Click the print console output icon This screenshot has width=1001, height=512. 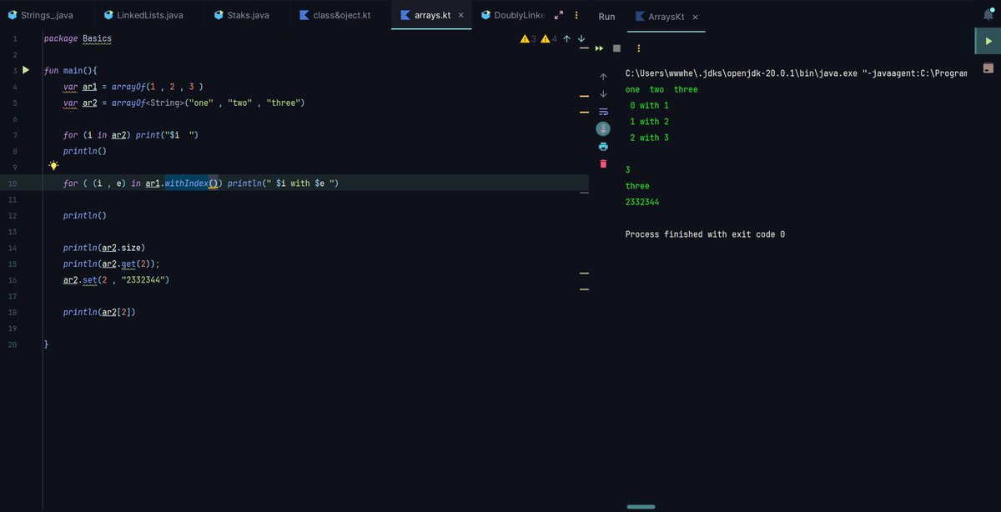603,146
